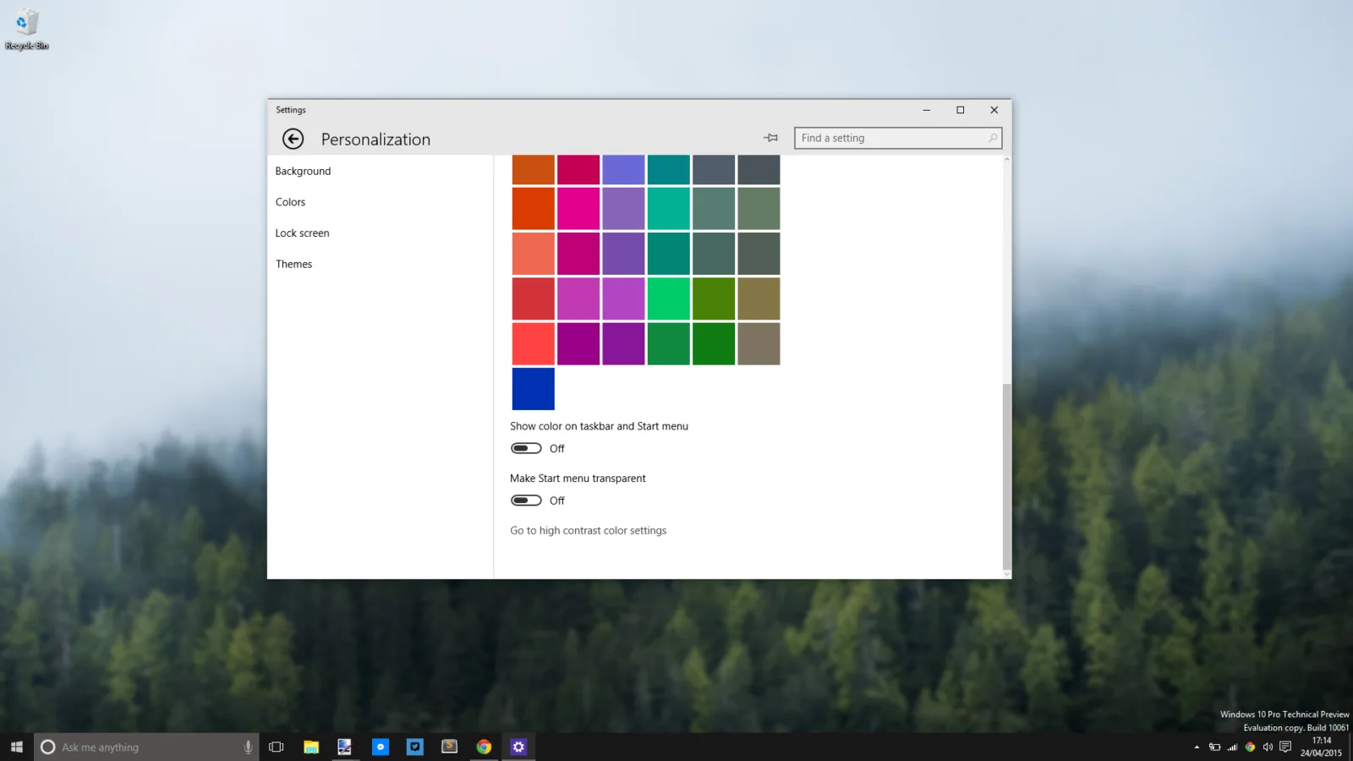1353x761 pixels.
Task: Open File Explorer from the taskbar
Action: tap(311, 747)
